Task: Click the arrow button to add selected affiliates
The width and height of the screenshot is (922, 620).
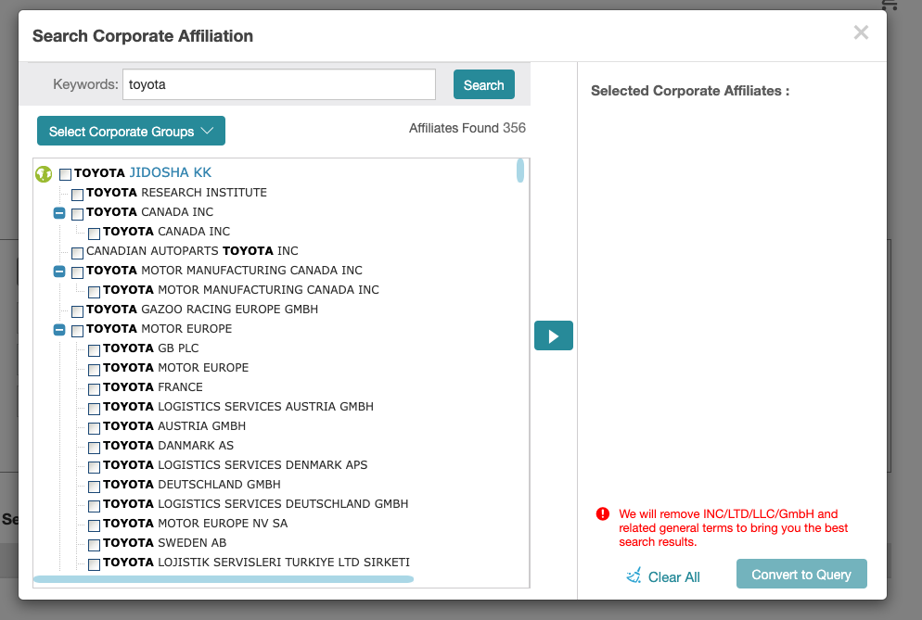Action: point(554,335)
